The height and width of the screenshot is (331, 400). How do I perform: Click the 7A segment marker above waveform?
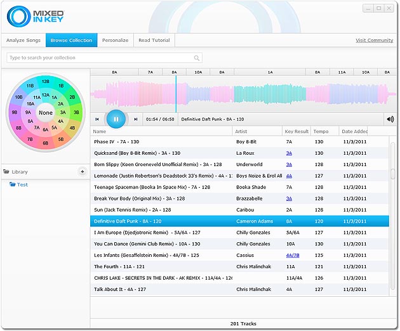pos(150,72)
